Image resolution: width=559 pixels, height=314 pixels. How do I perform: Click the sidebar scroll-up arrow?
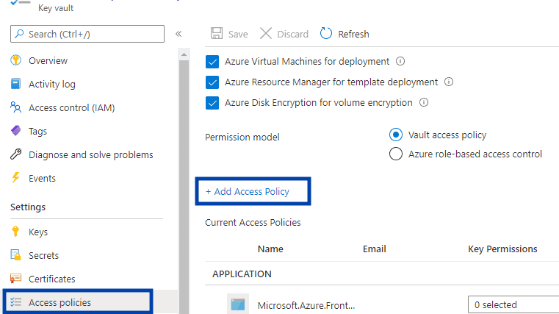[x=184, y=54]
